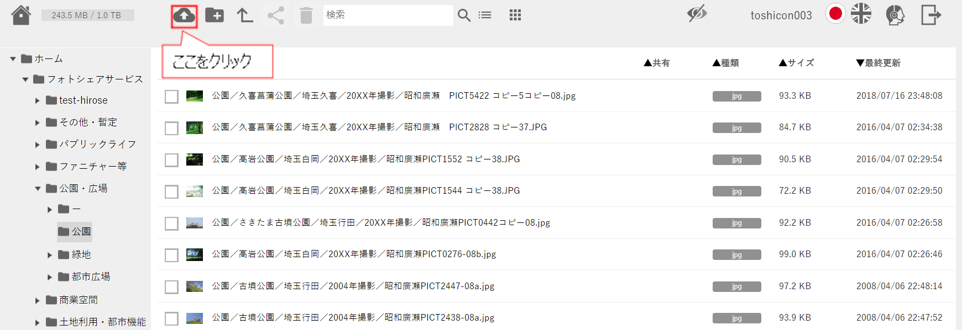Expand the 緑地 folder arrow

[50, 255]
